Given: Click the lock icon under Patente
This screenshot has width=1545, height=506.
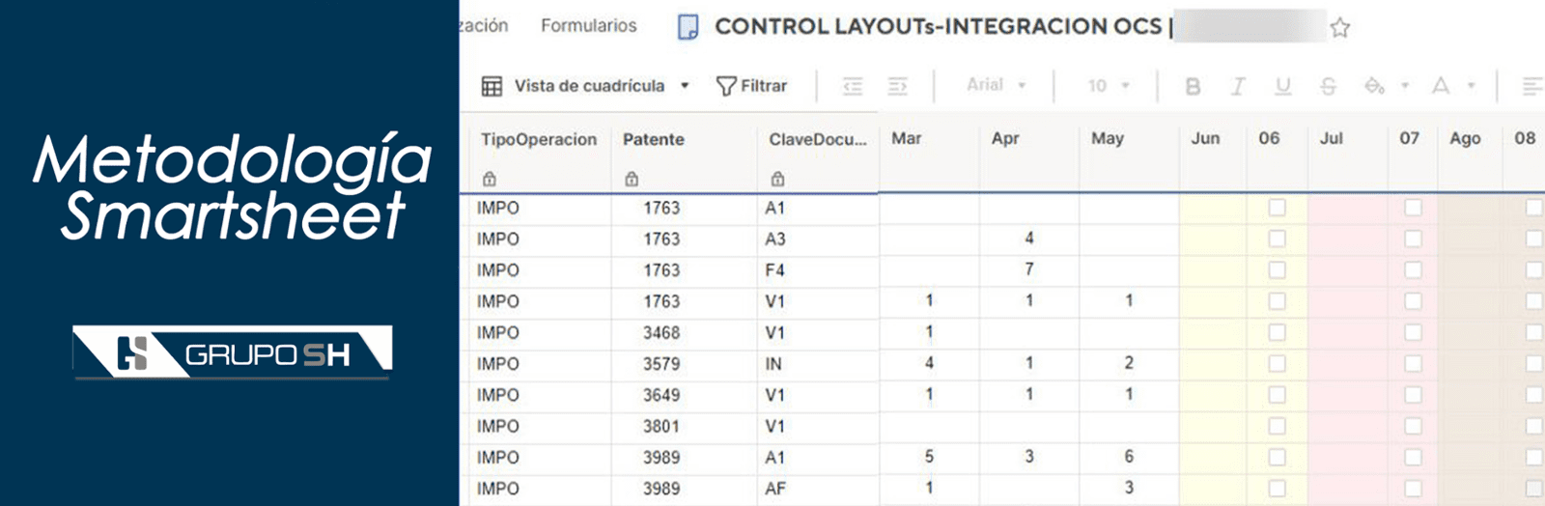Looking at the screenshot, I should pos(632,179).
